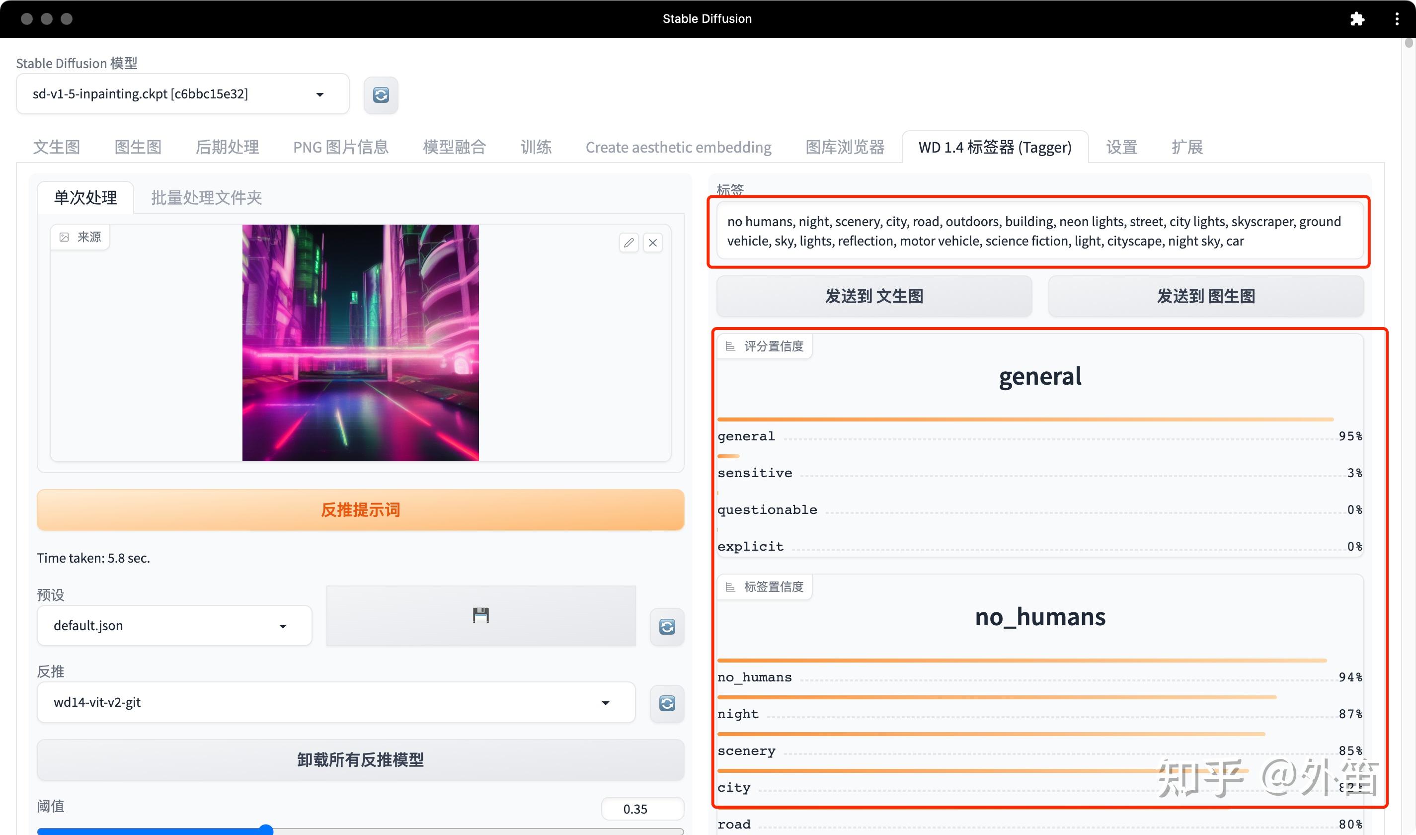Click the neon city source image thumbnail
The image size is (1416, 835).
(x=361, y=342)
